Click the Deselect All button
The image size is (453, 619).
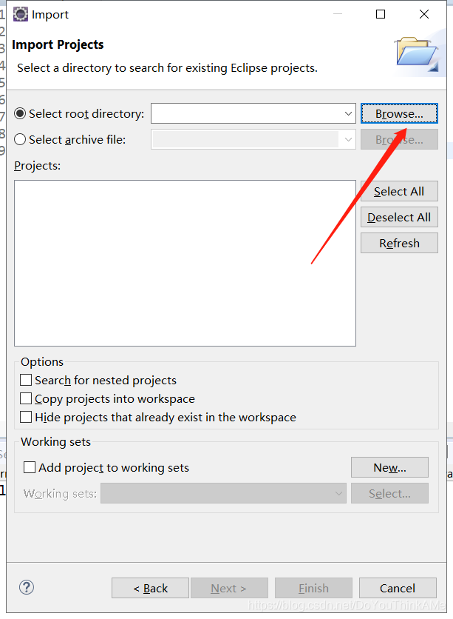coord(399,217)
